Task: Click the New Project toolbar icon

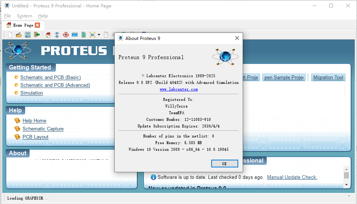Action: pos(10,35)
